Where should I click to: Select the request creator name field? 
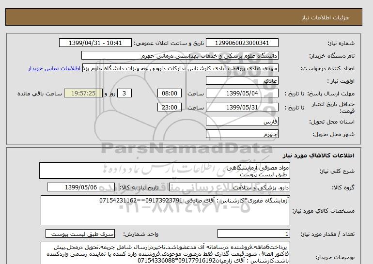click(180, 68)
